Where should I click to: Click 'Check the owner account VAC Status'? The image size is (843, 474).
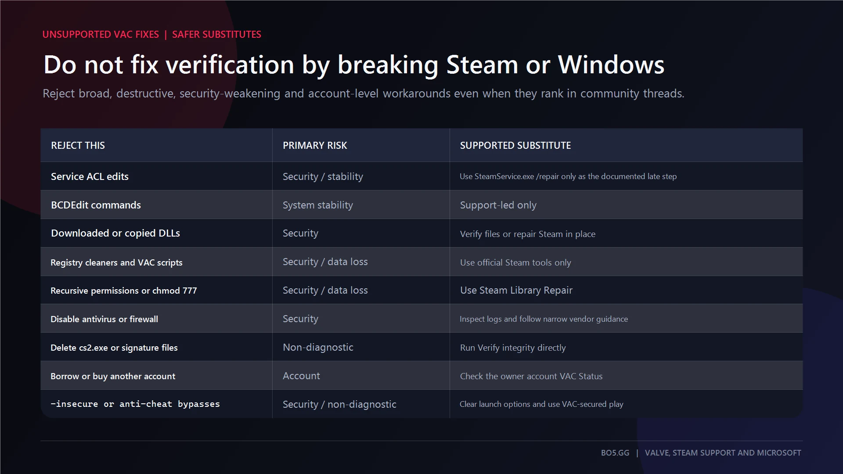531,376
